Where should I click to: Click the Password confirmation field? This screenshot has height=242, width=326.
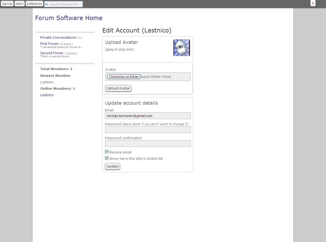(x=148, y=144)
